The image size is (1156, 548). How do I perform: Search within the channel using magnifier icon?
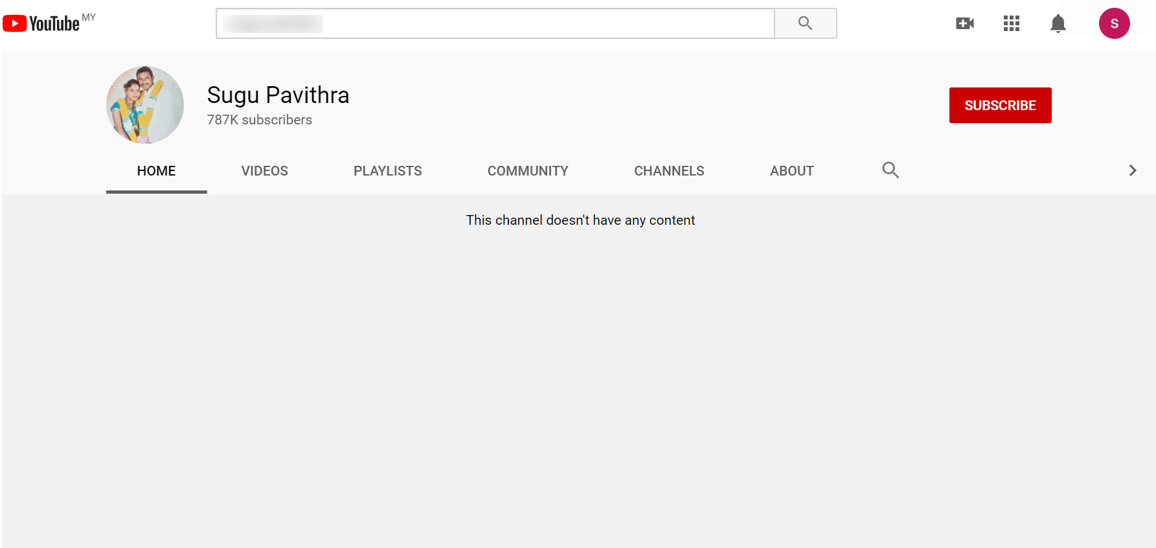click(x=890, y=170)
